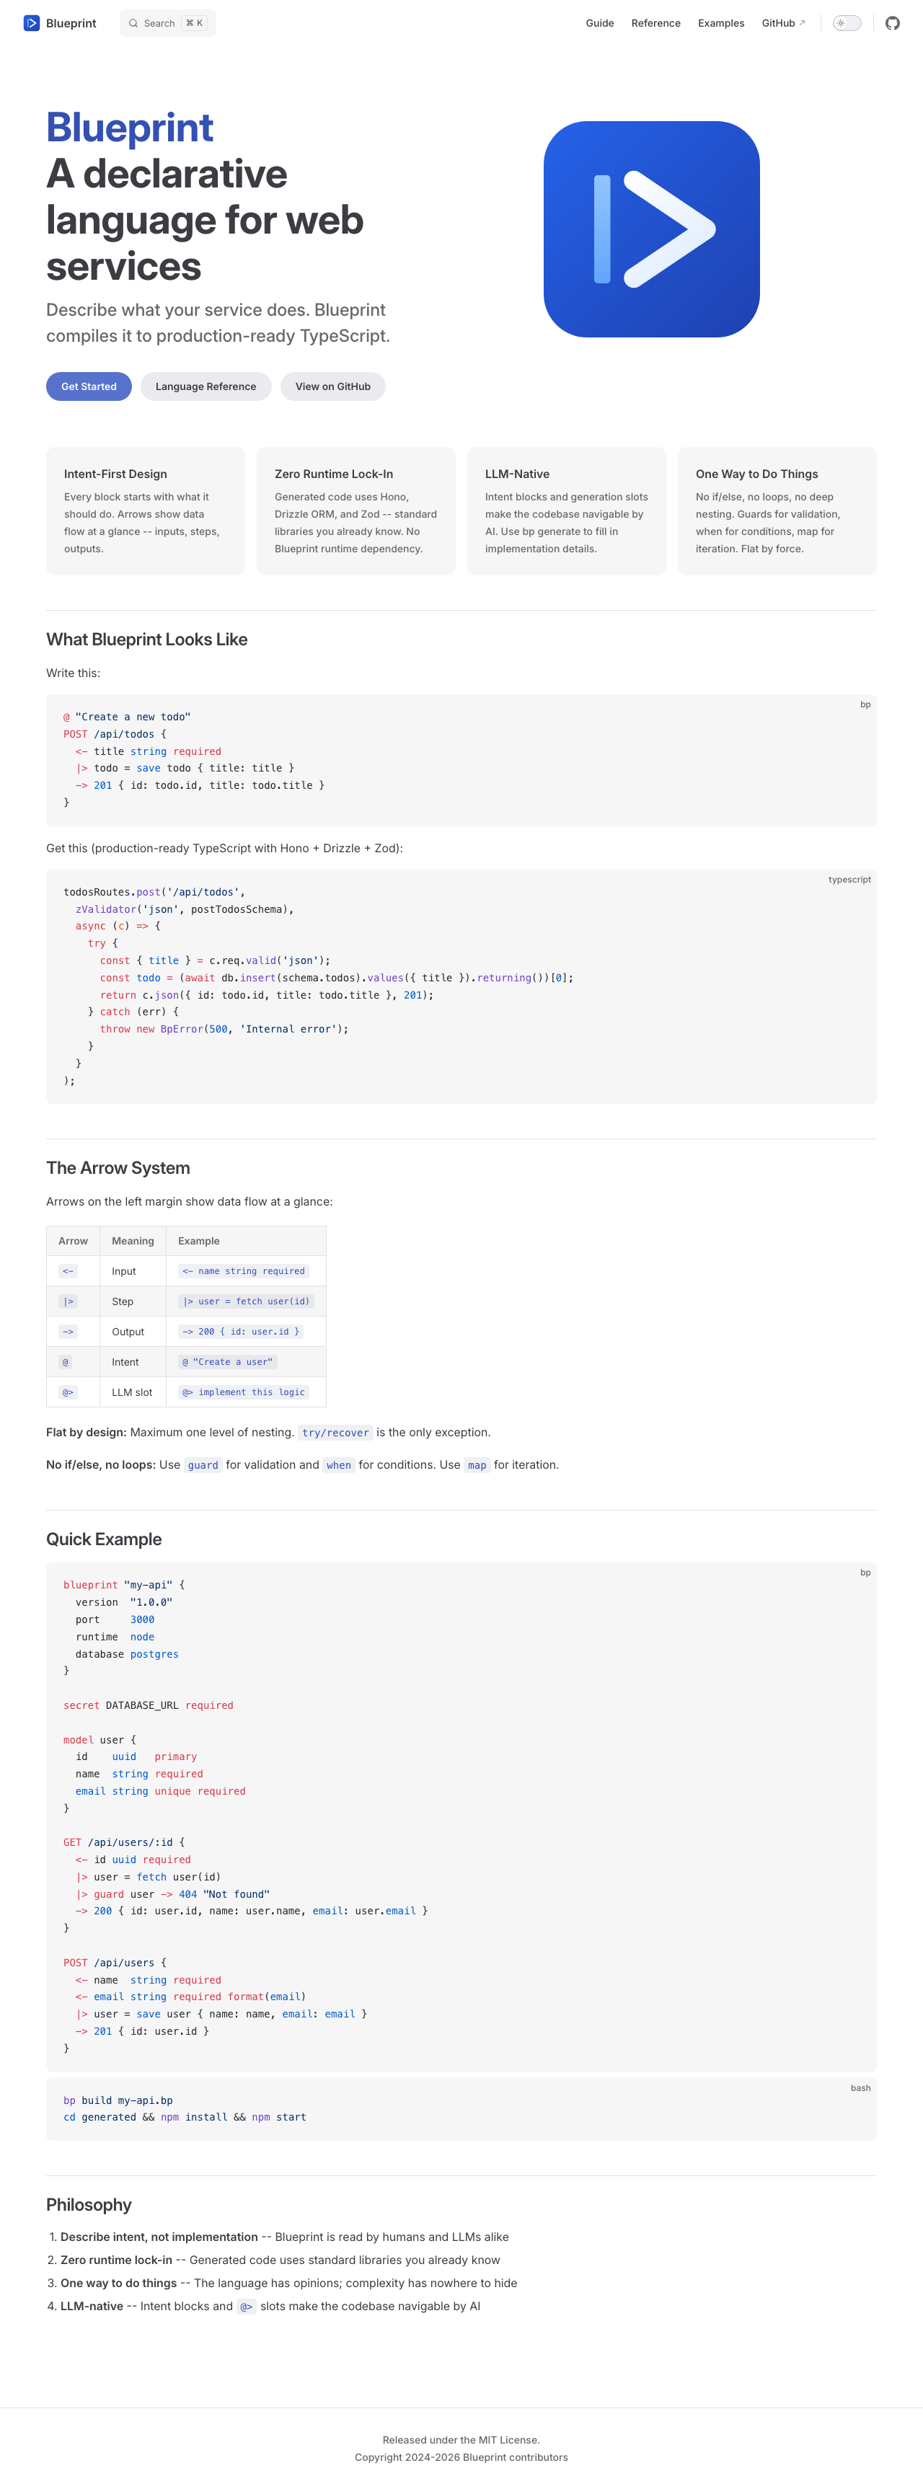
Task: Click the Language Reference button
Action: click(x=206, y=386)
